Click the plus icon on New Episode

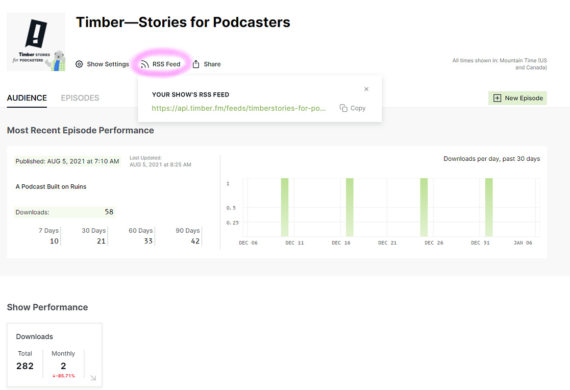pyautogui.click(x=497, y=98)
